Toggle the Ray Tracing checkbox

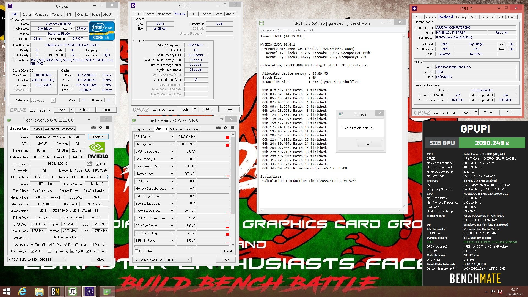pos(50,251)
